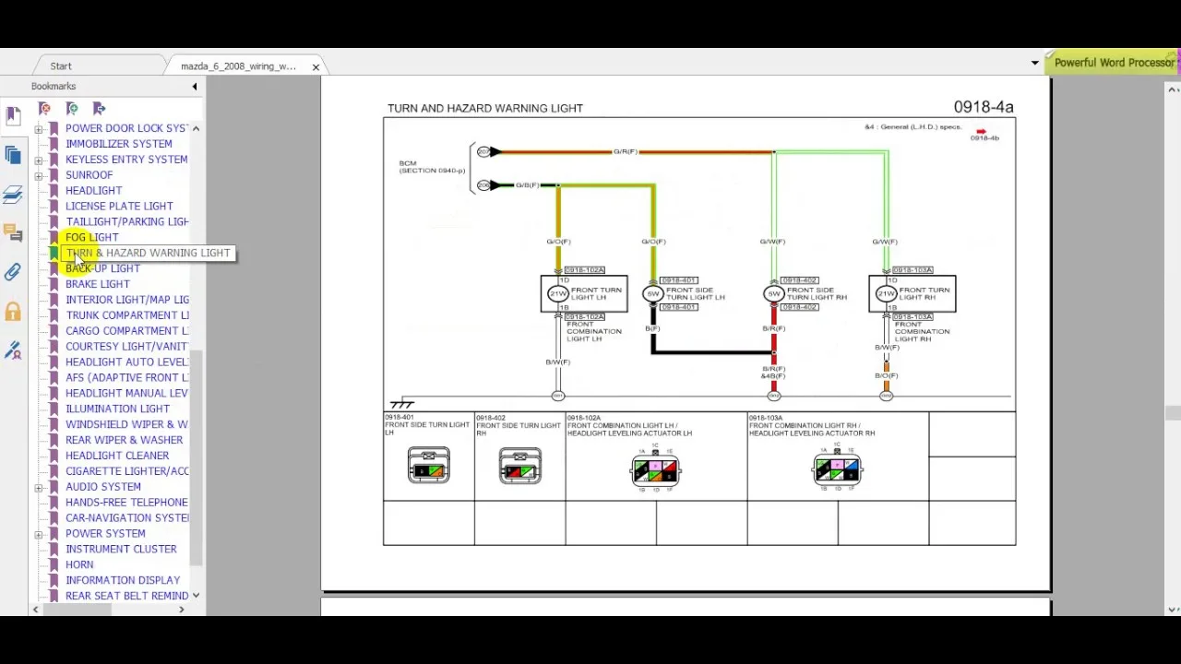Image resolution: width=1181 pixels, height=664 pixels.
Task: Click the 0918-102A connector label
Action: pyautogui.click(x=584, y=270)
